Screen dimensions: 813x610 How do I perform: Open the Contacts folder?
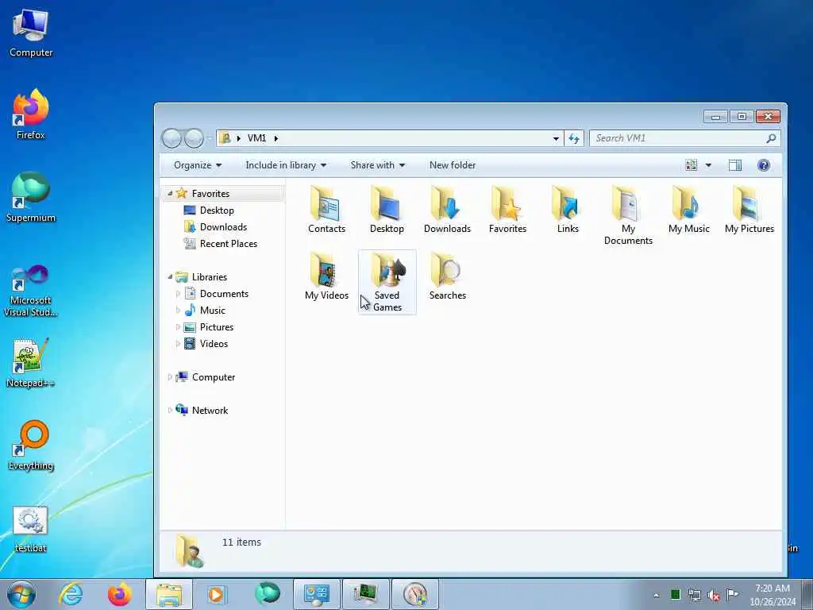point(326,210)
